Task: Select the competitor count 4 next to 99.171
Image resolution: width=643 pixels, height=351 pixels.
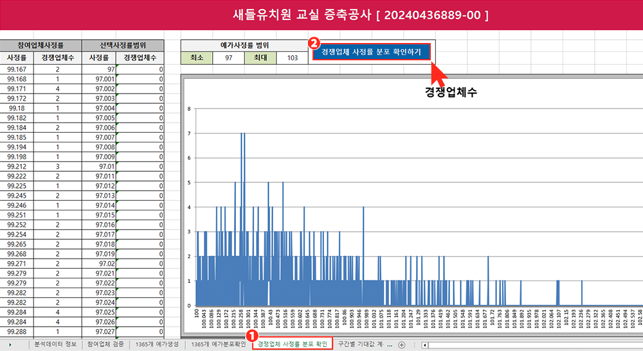Action: coord(57,89)
